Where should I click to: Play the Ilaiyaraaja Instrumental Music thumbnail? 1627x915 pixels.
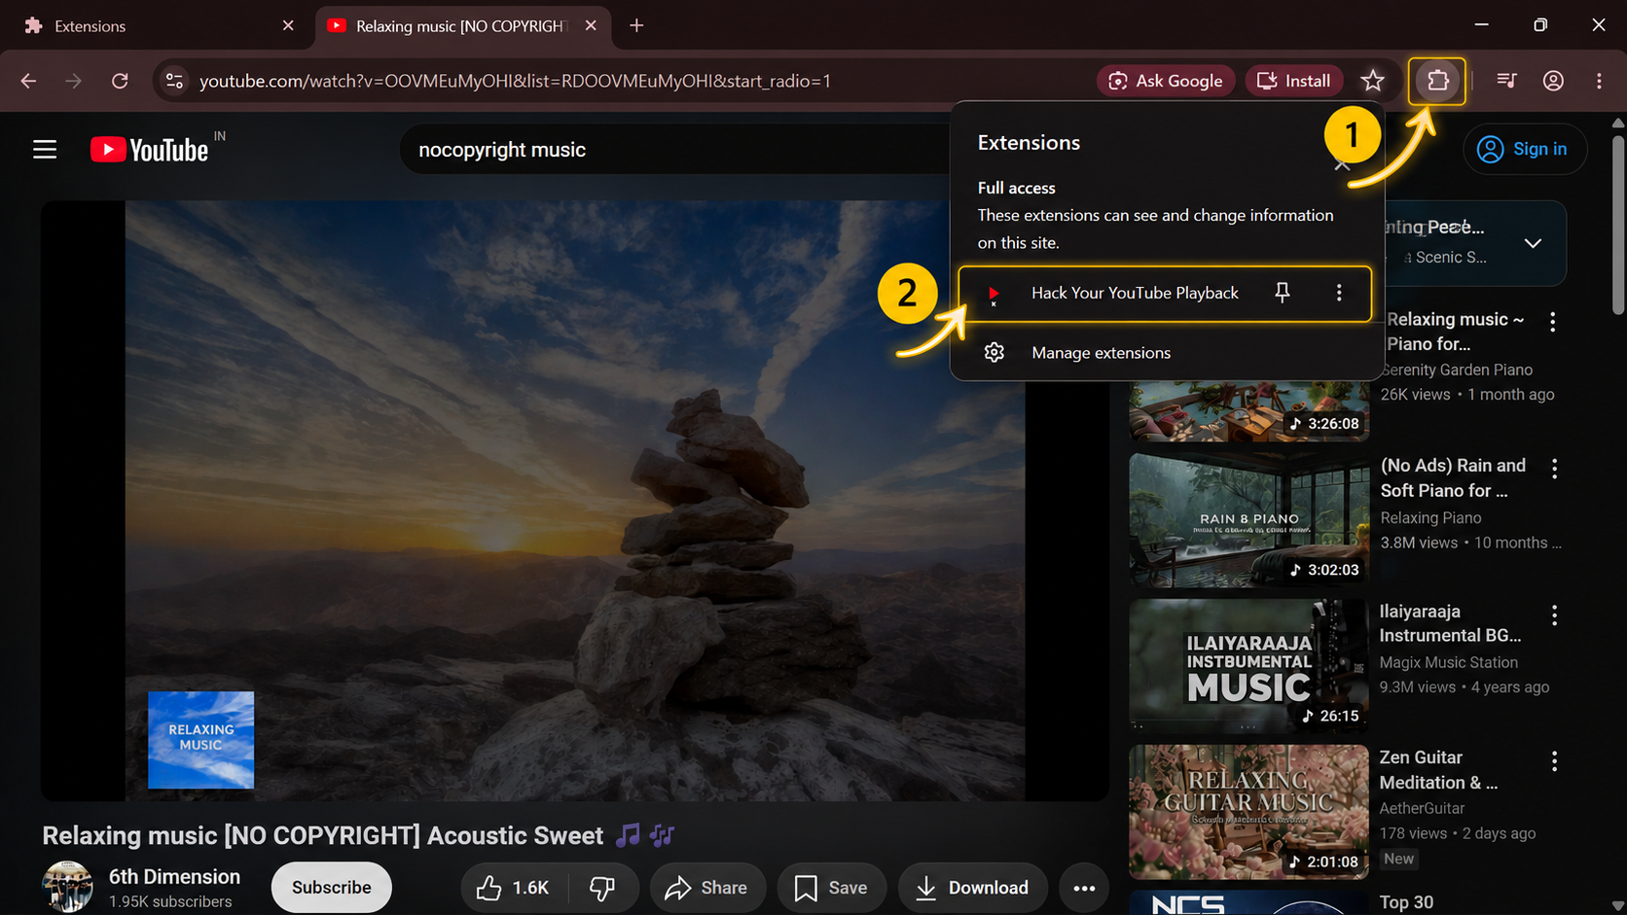1249,666
